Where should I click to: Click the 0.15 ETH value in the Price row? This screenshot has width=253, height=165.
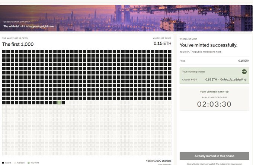coord(244,61)
